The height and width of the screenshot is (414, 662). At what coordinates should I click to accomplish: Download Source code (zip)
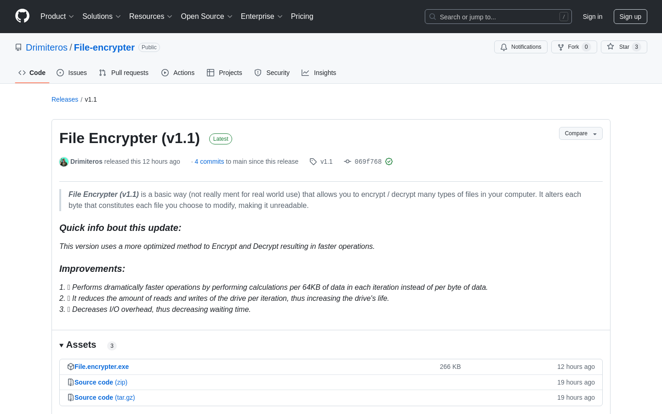pos(101,382)
